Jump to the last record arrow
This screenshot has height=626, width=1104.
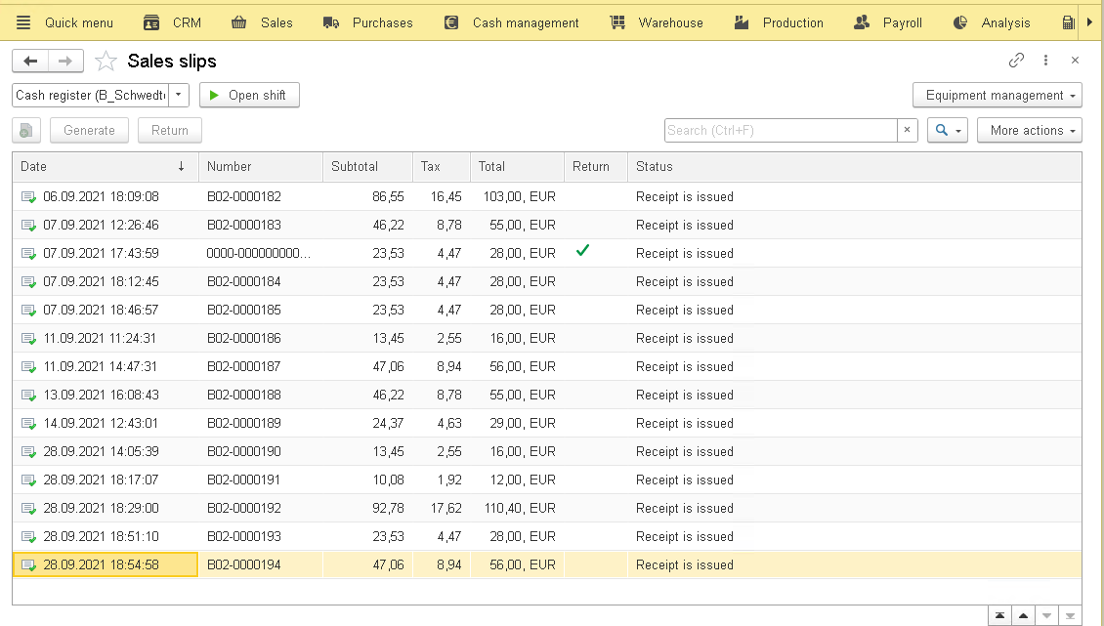(x=1071, y=615)
